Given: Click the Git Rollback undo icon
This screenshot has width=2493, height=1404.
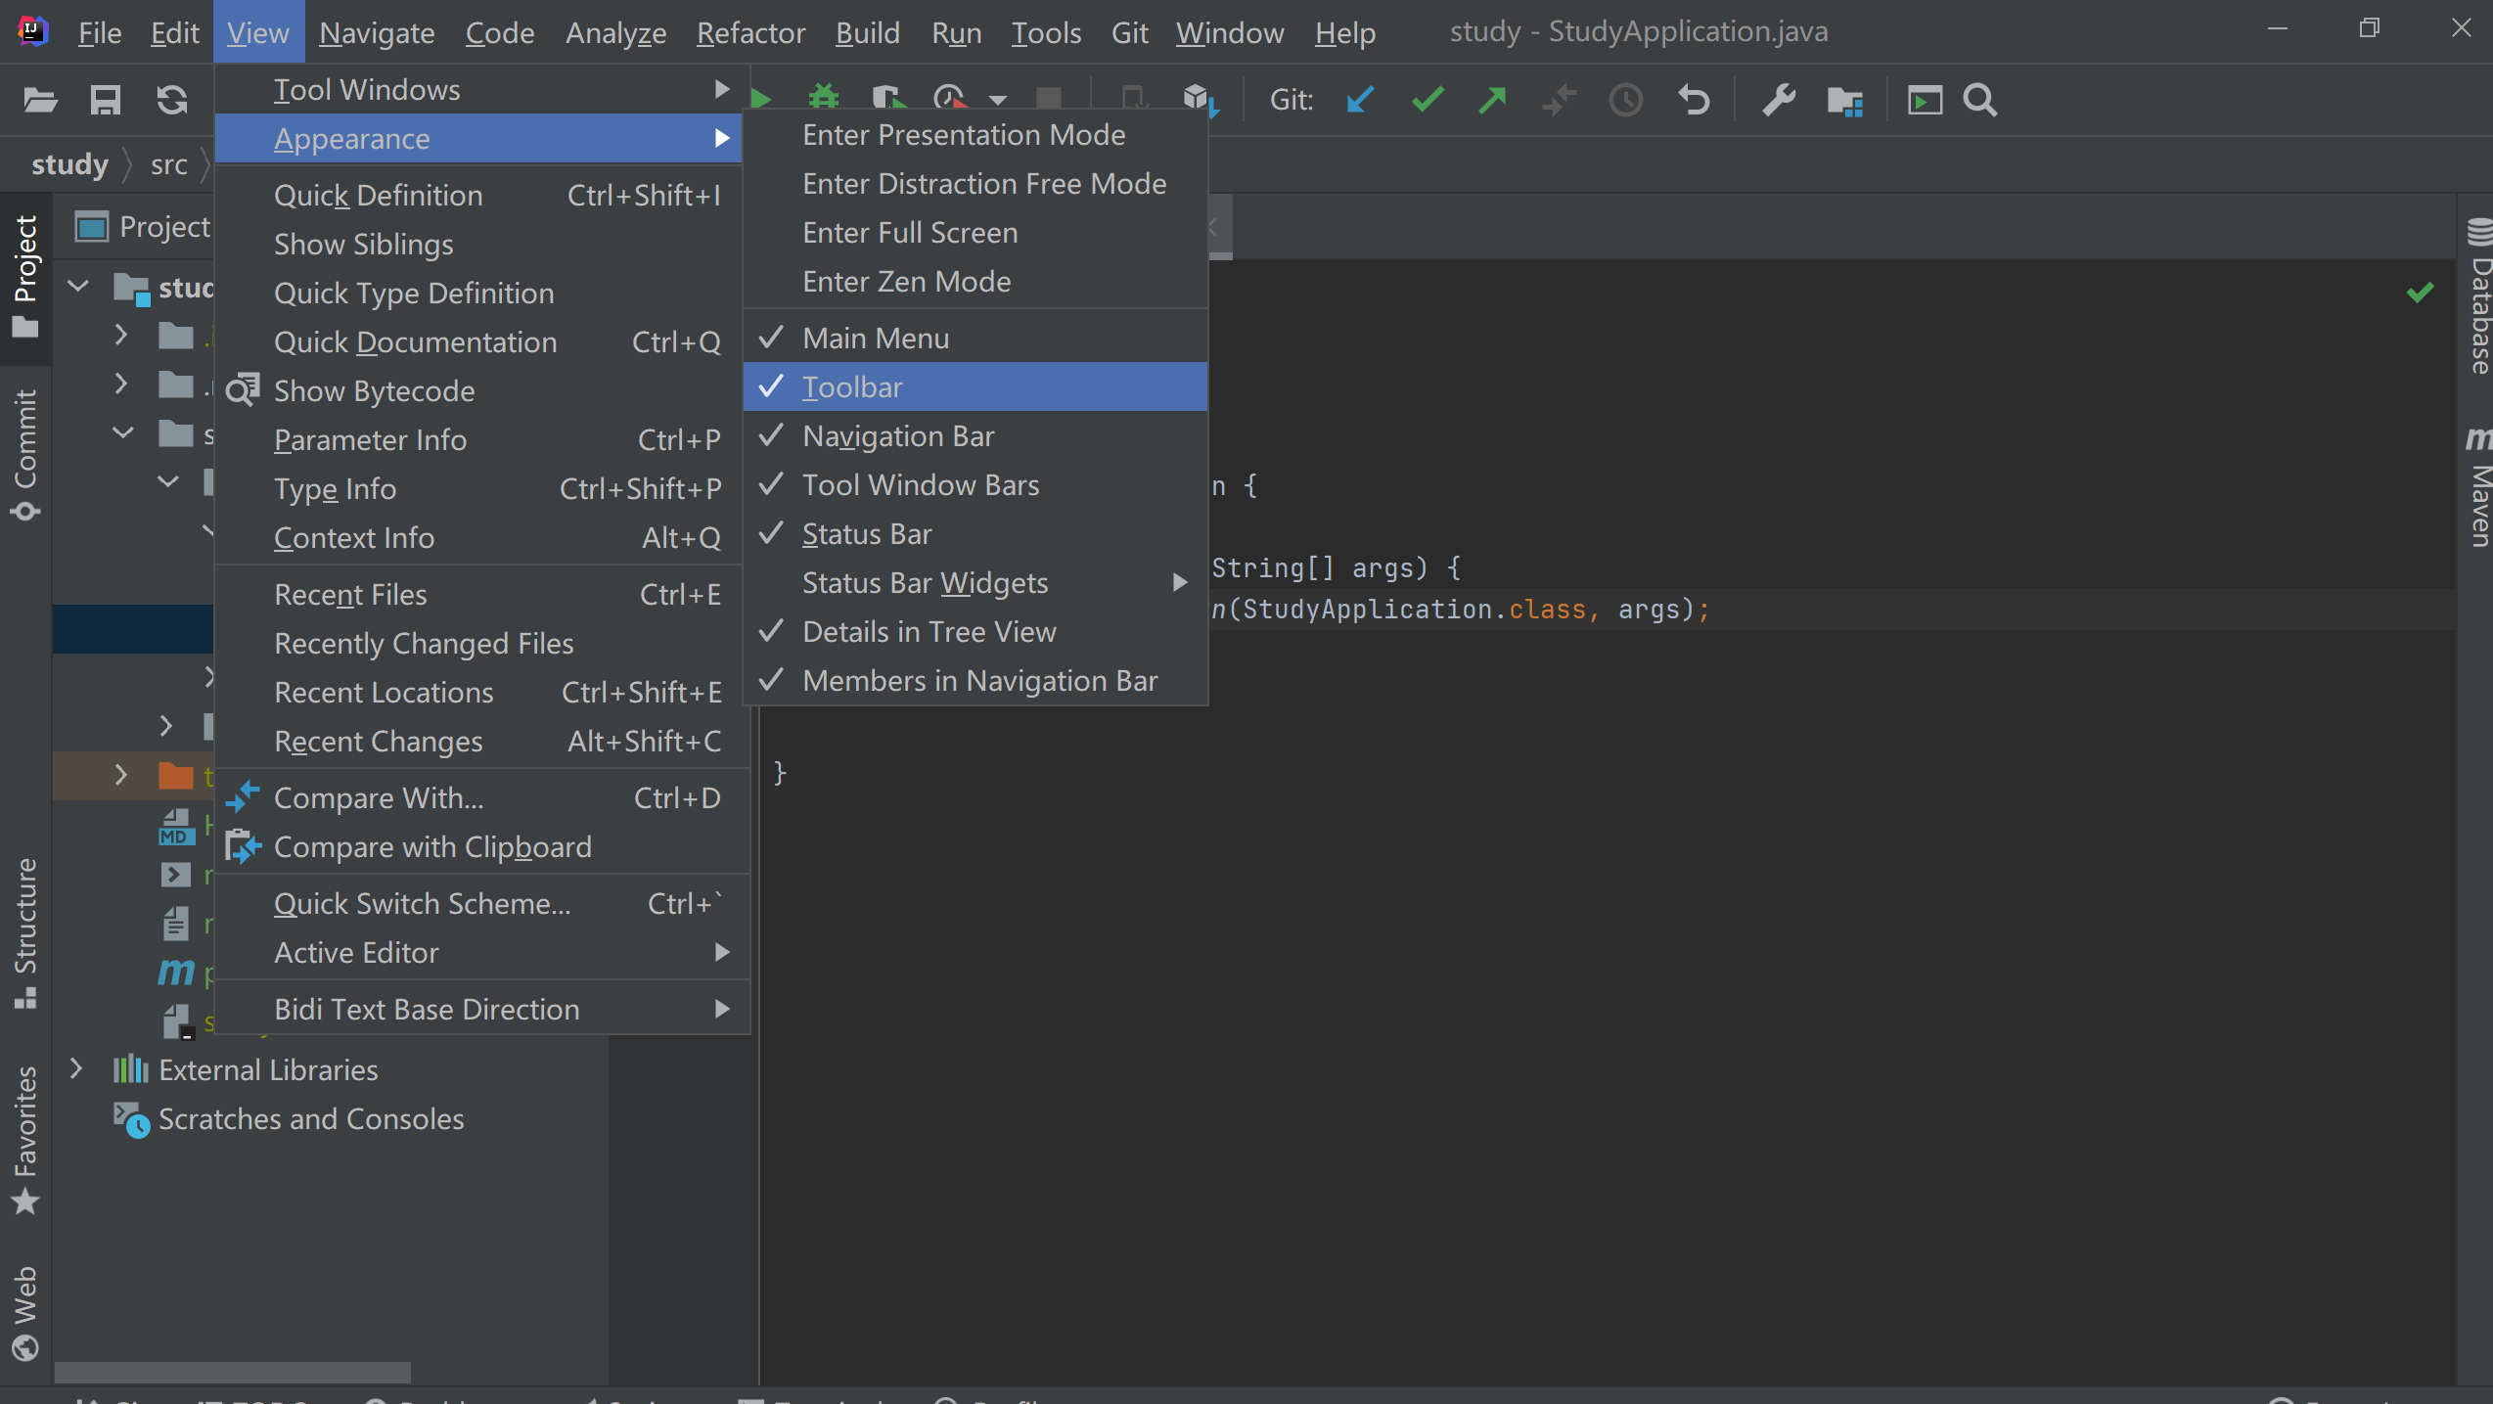Looking at the screenshot, I should coord(1694,100).
